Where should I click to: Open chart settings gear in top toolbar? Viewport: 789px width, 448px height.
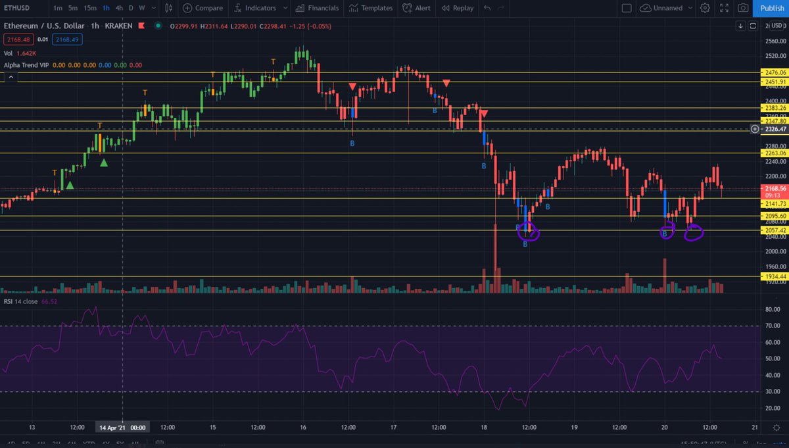[705, 8]
